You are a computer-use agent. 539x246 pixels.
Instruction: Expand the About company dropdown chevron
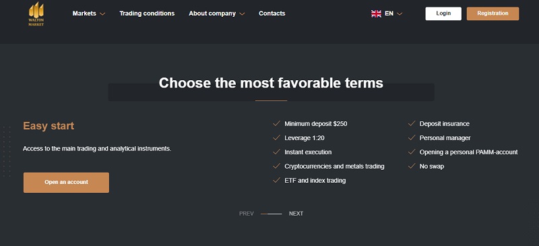point(242,14)
